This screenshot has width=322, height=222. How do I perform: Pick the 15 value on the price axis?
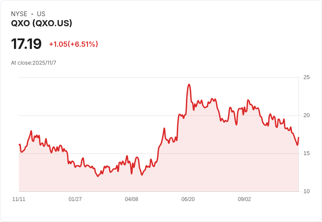pyautogui.click(x=306, y=153)
